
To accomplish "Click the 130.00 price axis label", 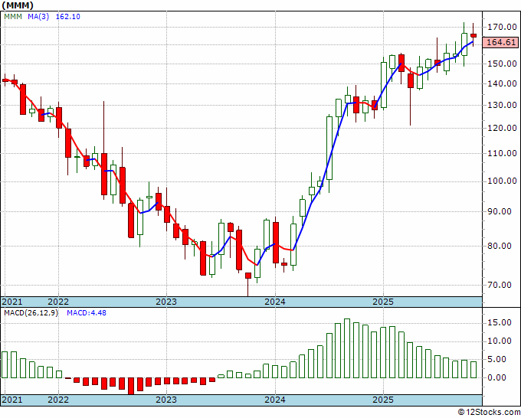I will pyautogui.click(x=502, y=105).
